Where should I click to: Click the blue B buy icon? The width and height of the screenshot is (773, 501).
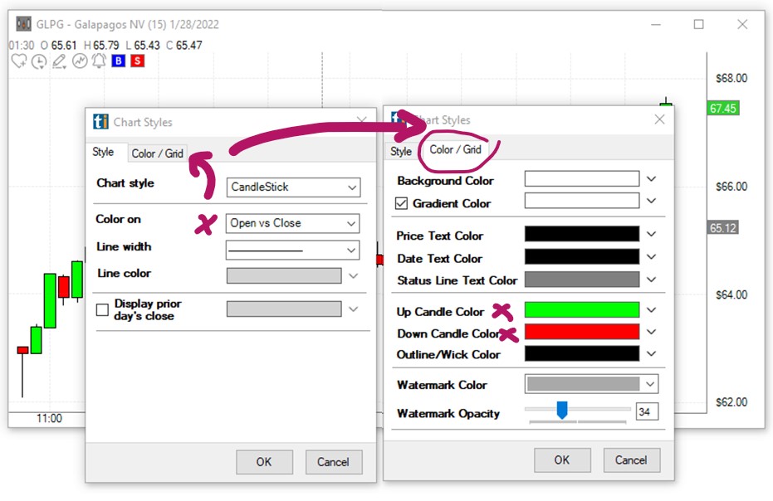click(118, 61)
